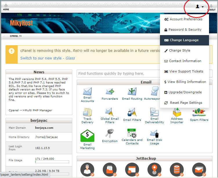Select Reset Page Settings menu item

pos(184,103)
